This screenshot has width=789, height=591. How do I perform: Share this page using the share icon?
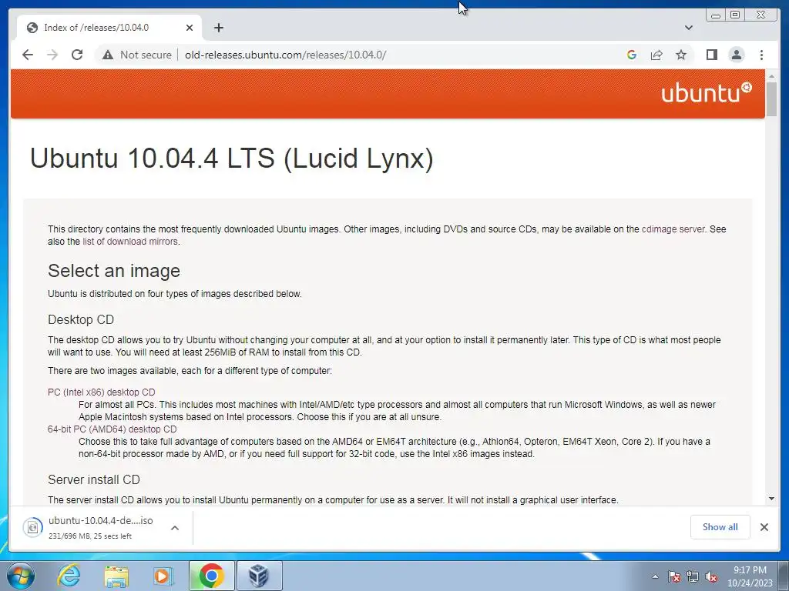click(656, 55)
